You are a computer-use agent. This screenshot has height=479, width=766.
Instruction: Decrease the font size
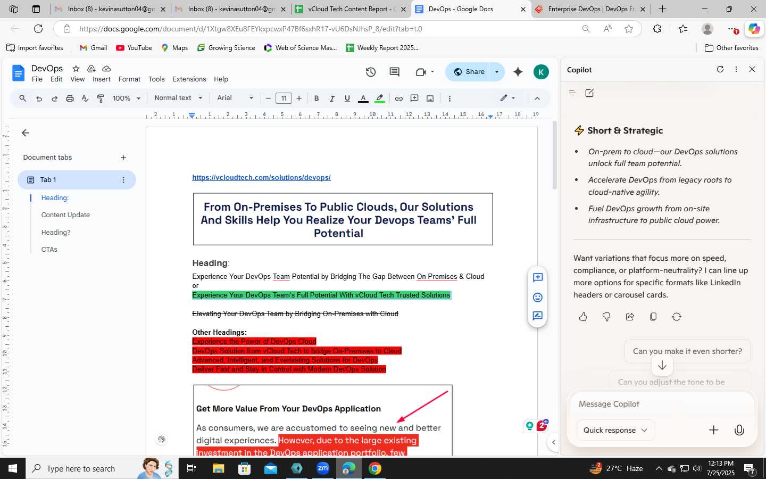(268, 98)
